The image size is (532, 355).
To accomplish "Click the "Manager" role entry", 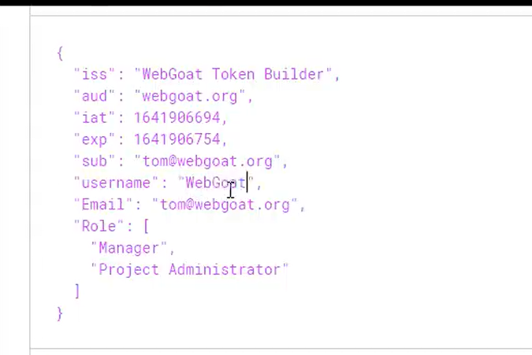I will (129, 248).
